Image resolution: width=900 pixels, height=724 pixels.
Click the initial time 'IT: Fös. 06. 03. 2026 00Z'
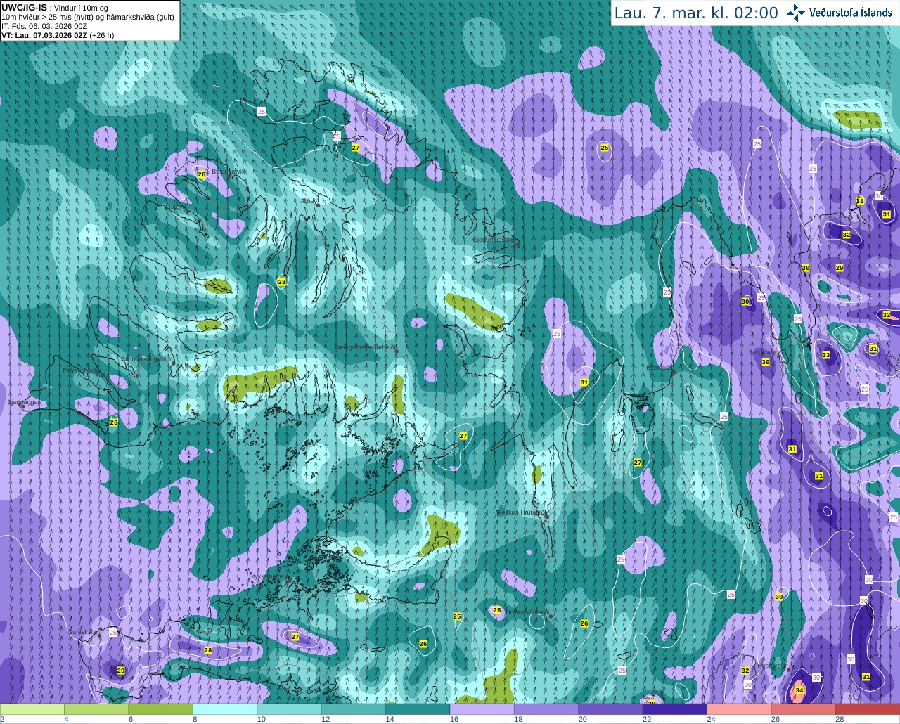click(44, 26)
